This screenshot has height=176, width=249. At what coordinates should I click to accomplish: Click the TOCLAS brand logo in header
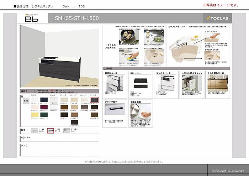coord(217,18)
